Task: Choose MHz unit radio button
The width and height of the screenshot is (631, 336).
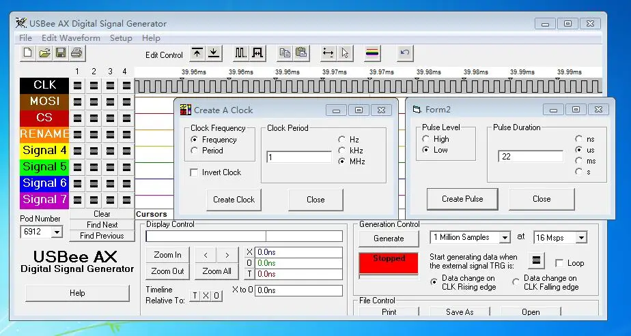Action: [341, 162]
